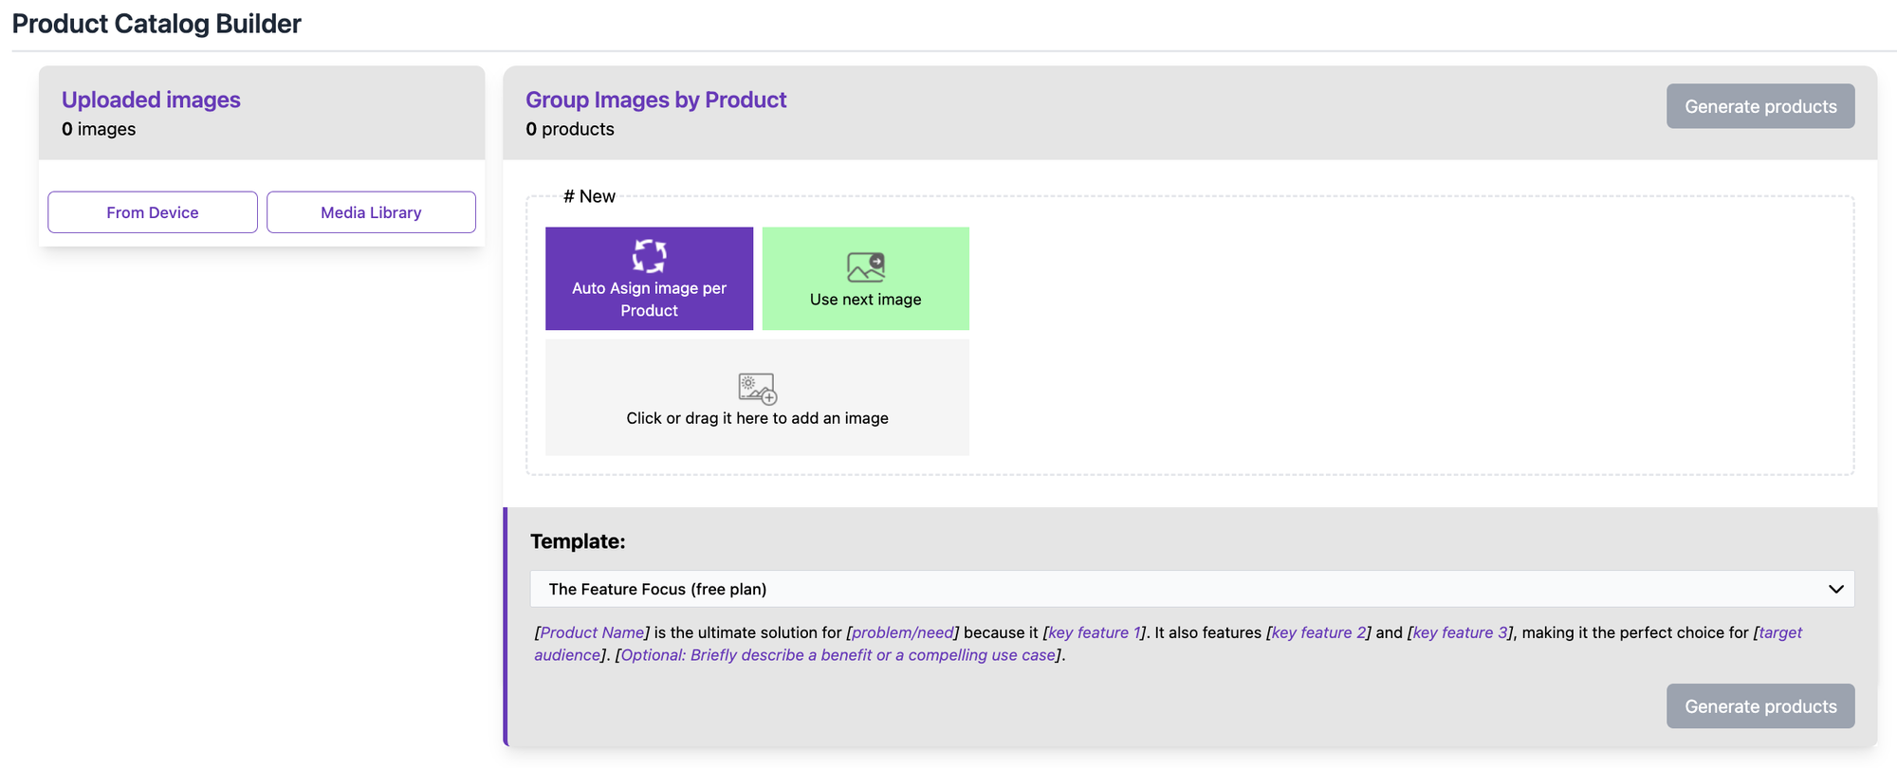The height and width of the screenshot is (768, 1897).
Task: Click the add image icon with plus
Action: tap(757, 388)
